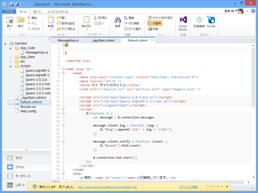
Task: Collapse code fold at line 7 html tag
Action: pyautogui.click(x=63, y=69)
